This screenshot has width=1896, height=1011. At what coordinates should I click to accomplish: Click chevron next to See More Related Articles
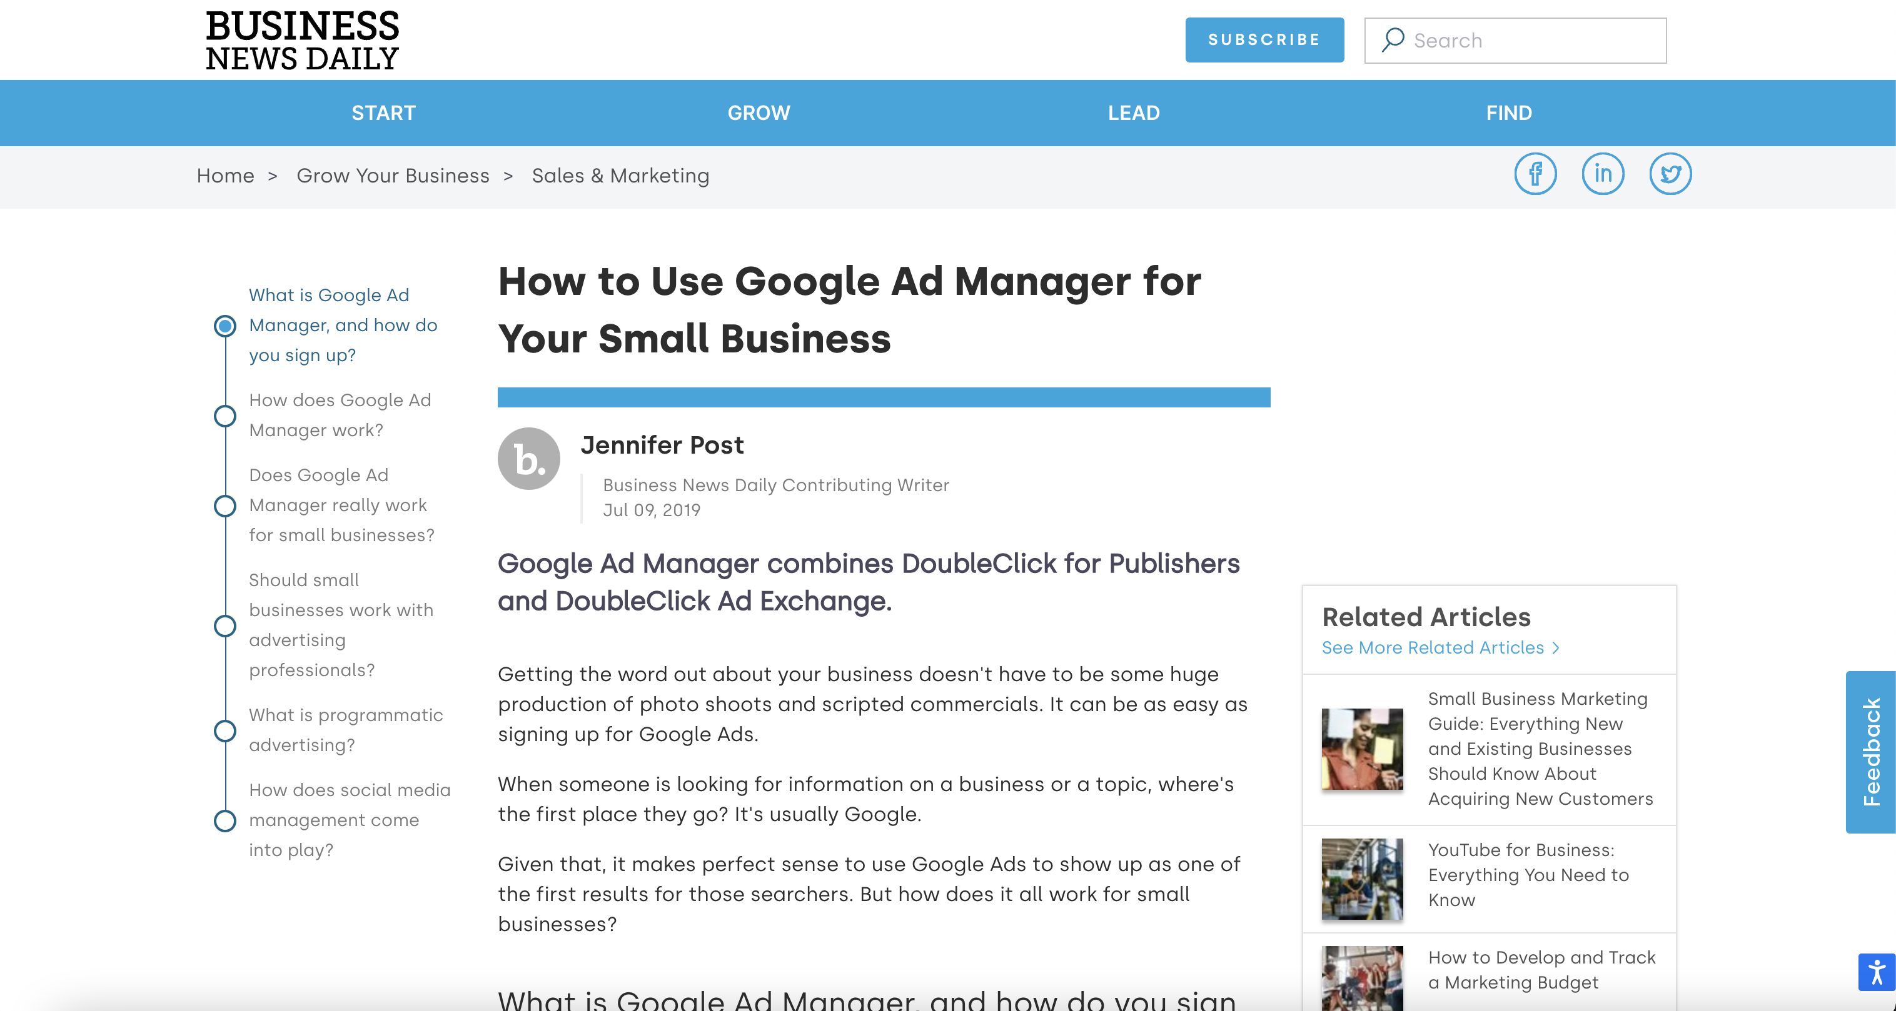click(1556, 649)
